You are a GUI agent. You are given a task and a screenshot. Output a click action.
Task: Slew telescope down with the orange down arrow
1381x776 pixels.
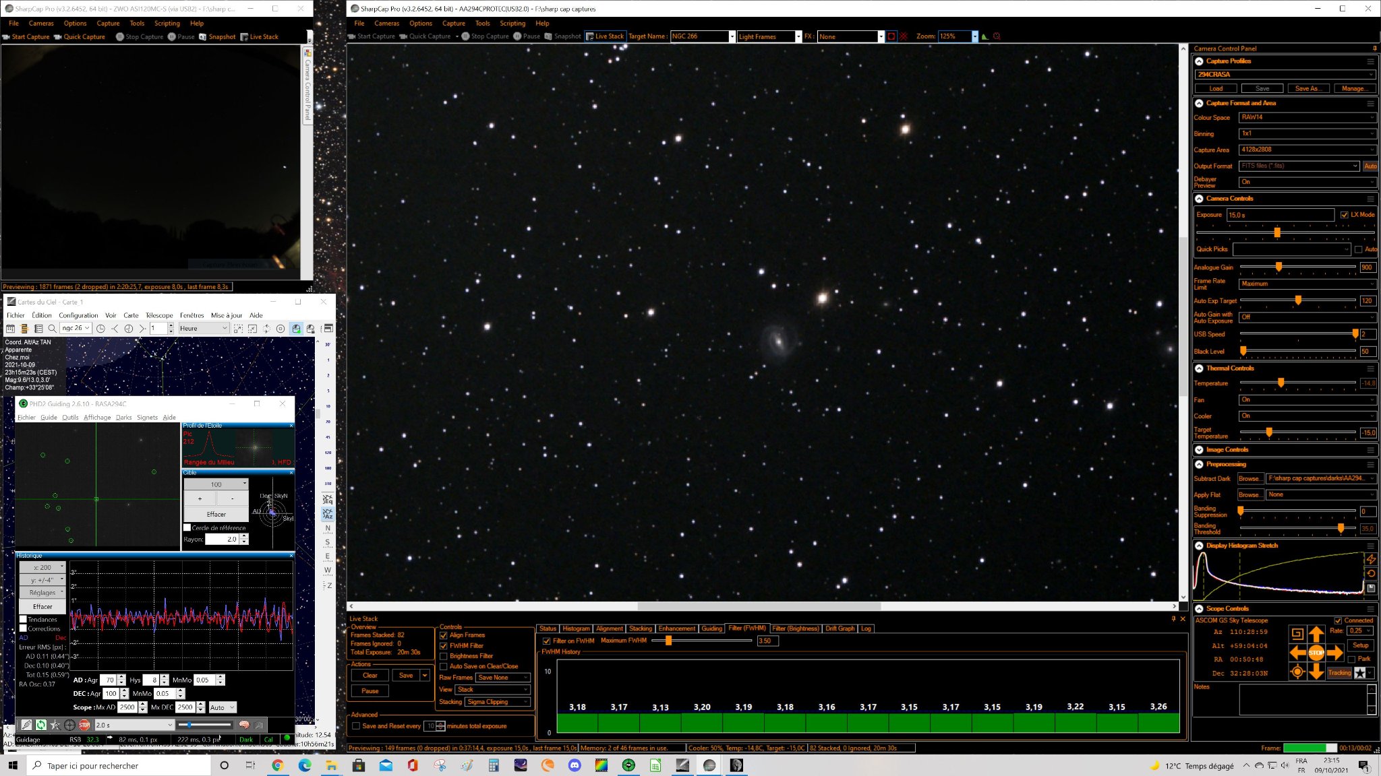pyautogui.click(x=1316, y=671)
